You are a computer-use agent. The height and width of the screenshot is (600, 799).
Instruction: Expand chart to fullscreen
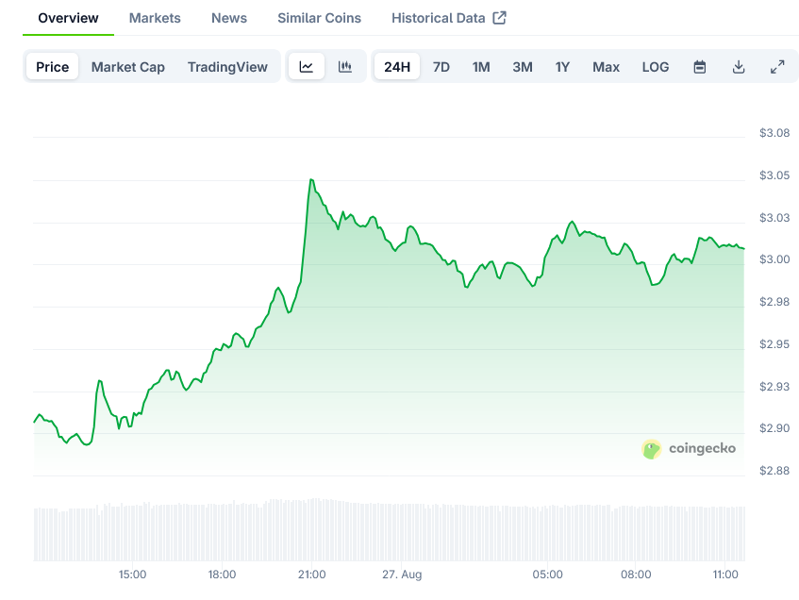coord(777,67)
